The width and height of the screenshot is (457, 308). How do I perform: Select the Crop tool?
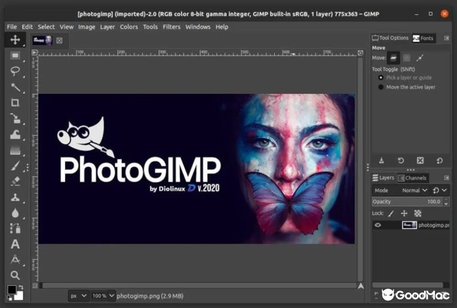[x=15, y=103]
